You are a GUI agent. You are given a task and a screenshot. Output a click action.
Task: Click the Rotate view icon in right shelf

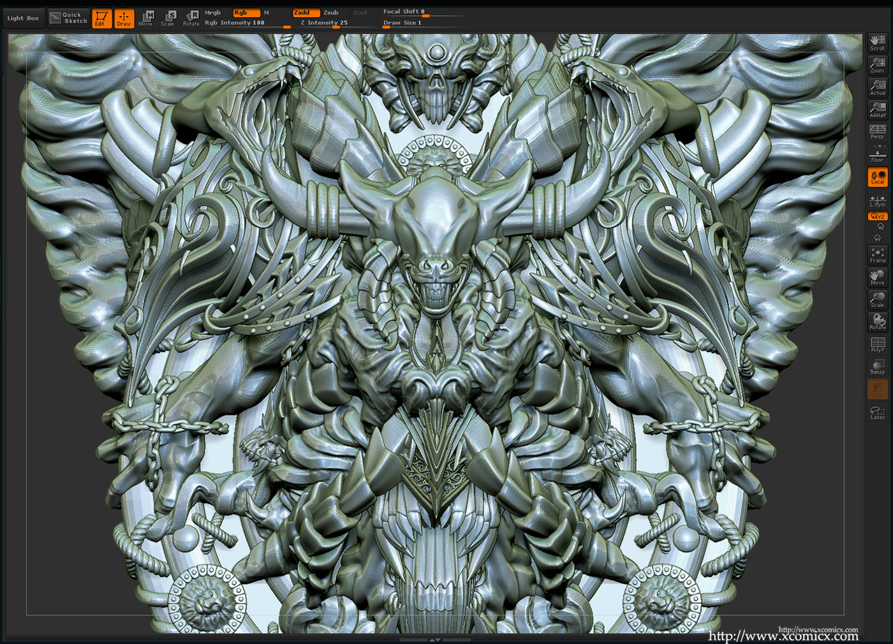[x=878, y=322]
